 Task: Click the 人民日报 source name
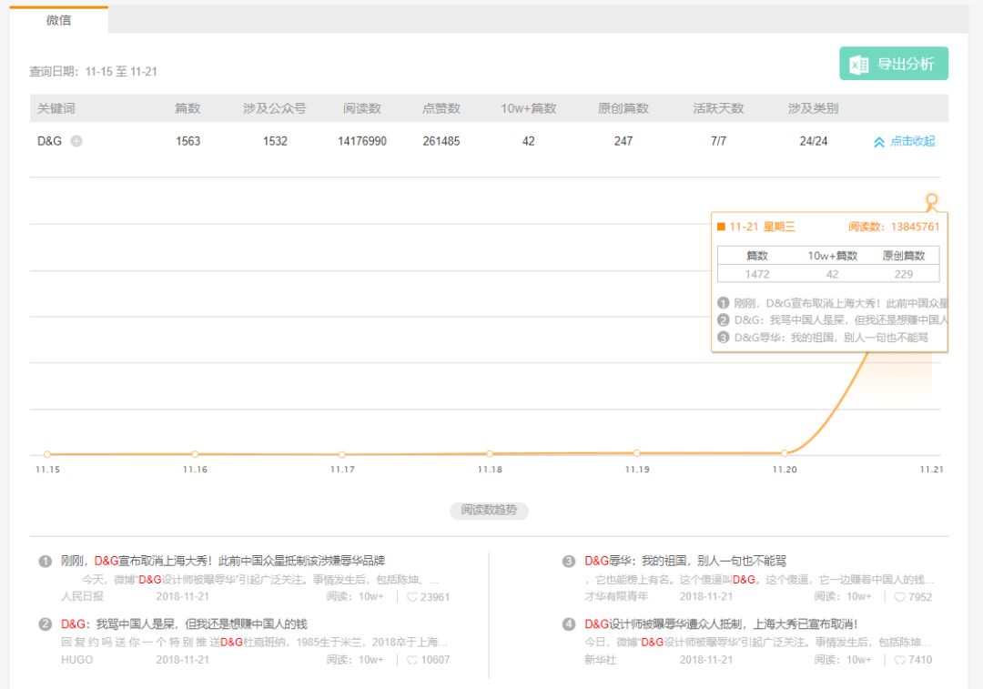click(x=82, y=596)
